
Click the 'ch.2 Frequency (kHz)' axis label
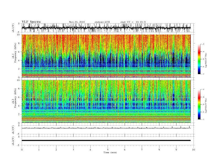coord(14,98)
